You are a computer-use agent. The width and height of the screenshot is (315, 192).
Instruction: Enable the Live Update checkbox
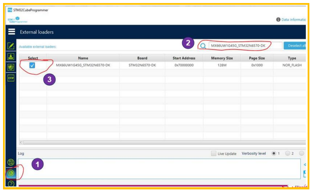tap(214, 153)
